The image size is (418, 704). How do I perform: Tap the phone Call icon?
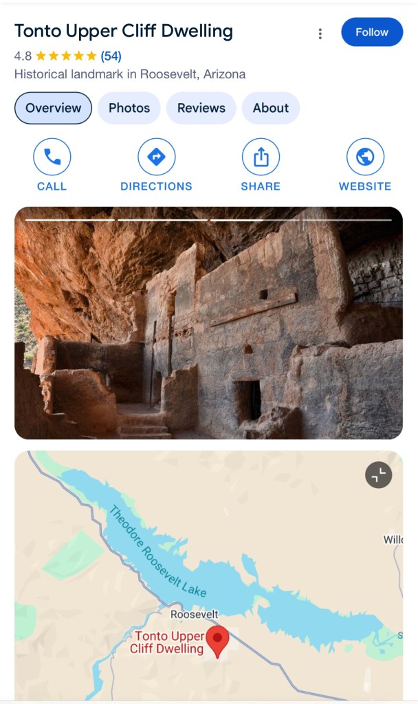point(52,157)
